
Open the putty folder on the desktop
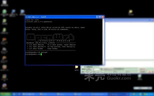click(x=76, y=68)
